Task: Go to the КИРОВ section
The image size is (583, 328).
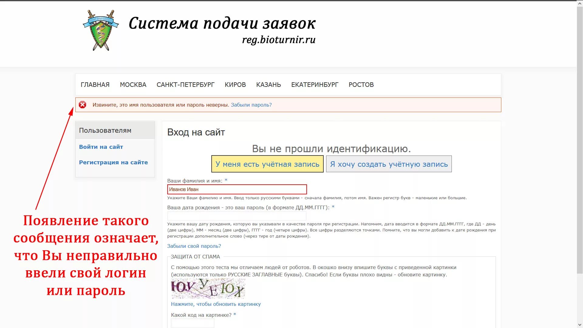Action: tap(235, 85)
